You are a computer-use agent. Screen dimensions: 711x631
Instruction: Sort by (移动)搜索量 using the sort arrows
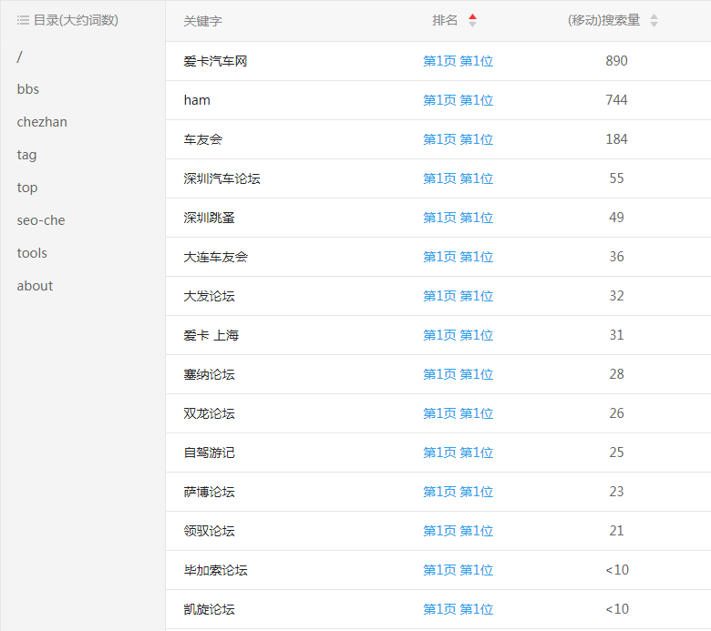pyautogui.click(x=654, y=21)
